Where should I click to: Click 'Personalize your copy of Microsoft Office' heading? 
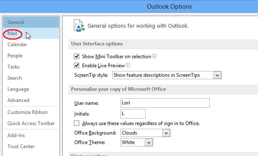(118, 89)
